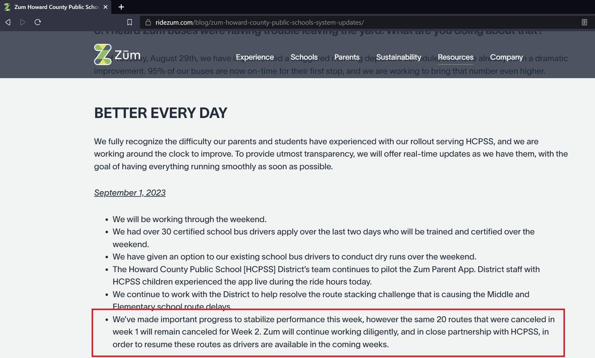Screen dimensions: 595x358
Task: Click the paragraph starting 'We fully recognize'
Action: click(x=331, y=154)
